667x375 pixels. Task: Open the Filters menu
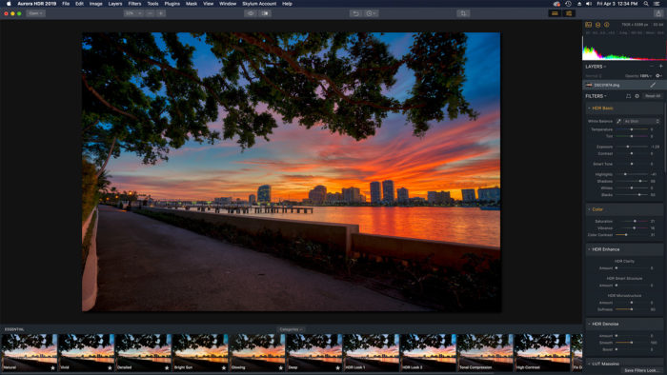click(x=134, y=4)
